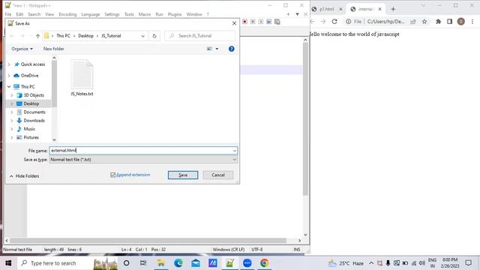Click the navigation pane scroll down arrow
The width and height of the screenshot is (480, 270).
[x=54, y=139]
